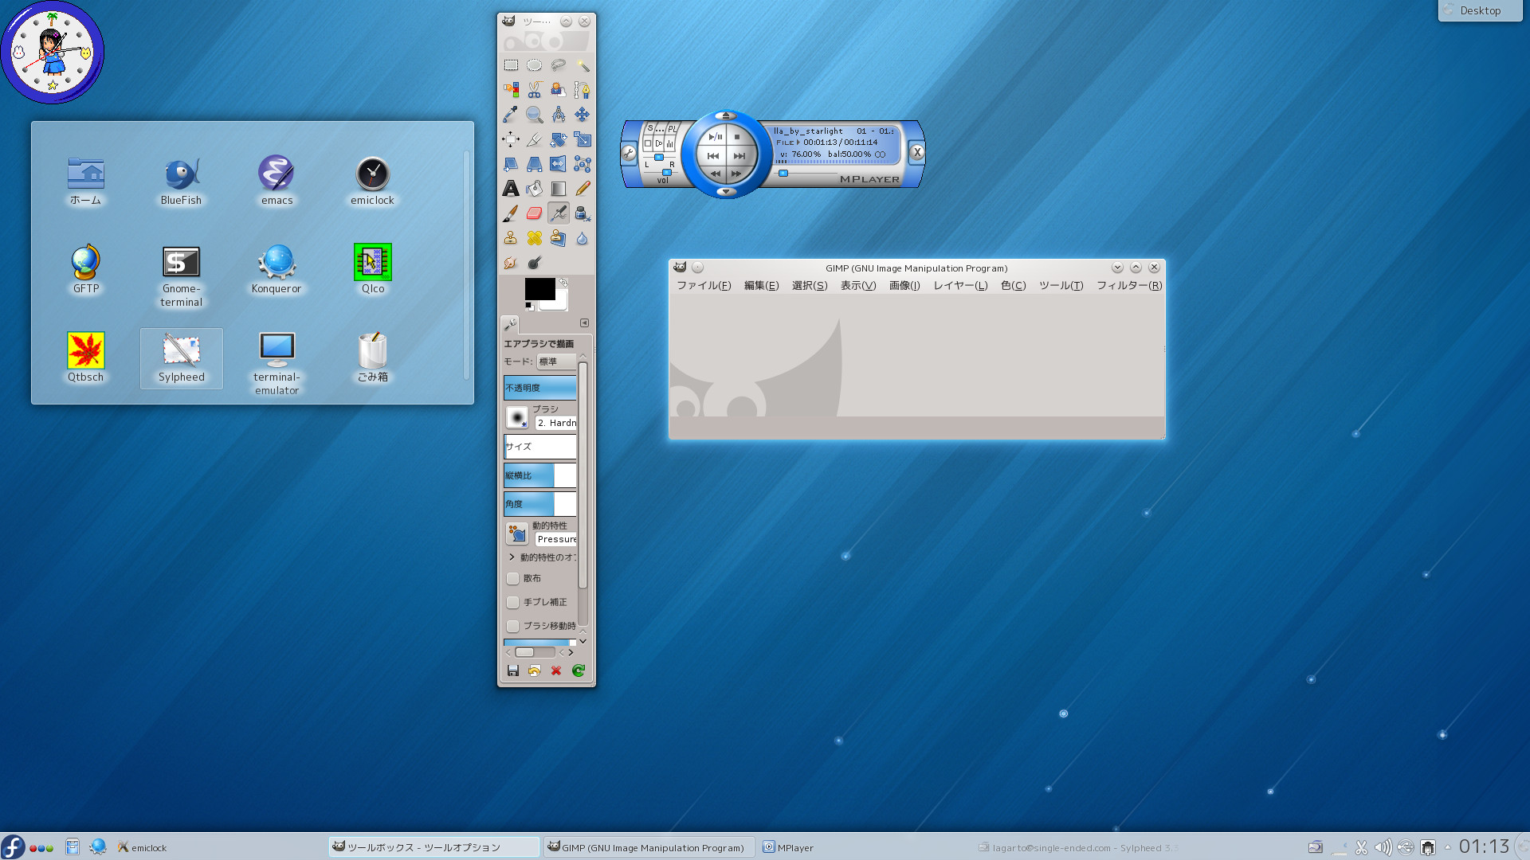Viewport: 1530px width, 860px height.
Task: Swap foreground and background color swatches
Action: pos(563,282)
